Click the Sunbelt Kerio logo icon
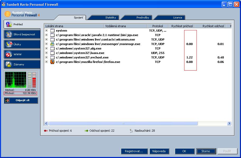Image resolution: width=241 pixels, height=158 pixels. click(7, 14)
